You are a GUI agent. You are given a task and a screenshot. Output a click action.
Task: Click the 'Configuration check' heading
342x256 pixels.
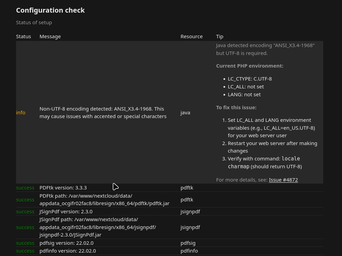51,10
